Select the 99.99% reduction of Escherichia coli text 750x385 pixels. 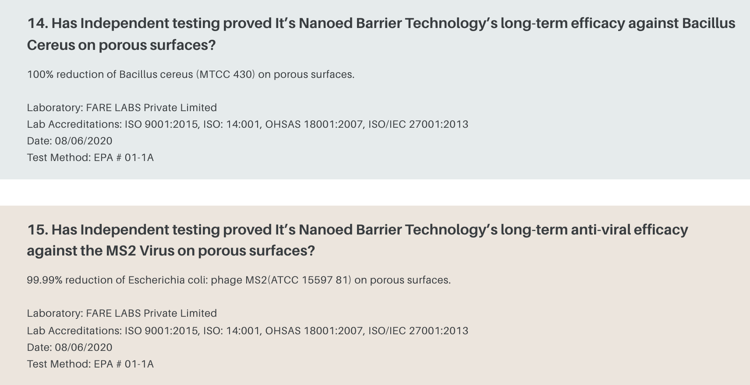(239, 280)
